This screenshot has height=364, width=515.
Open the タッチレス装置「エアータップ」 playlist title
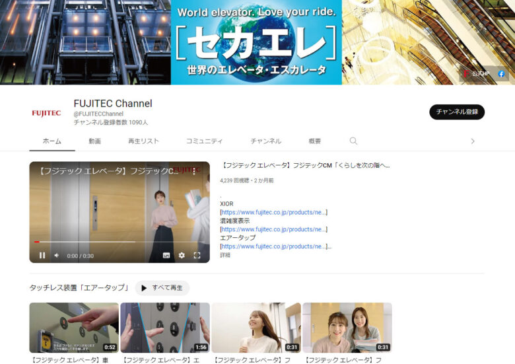pyautogui.click(x=79, y=288)
